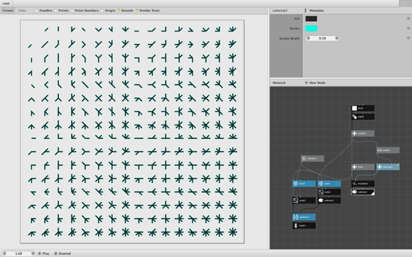The width and height of the screenshot is (412, 257).
Task: Select the copy1 node
Action: pyautogui.click(x=363, y=117)
